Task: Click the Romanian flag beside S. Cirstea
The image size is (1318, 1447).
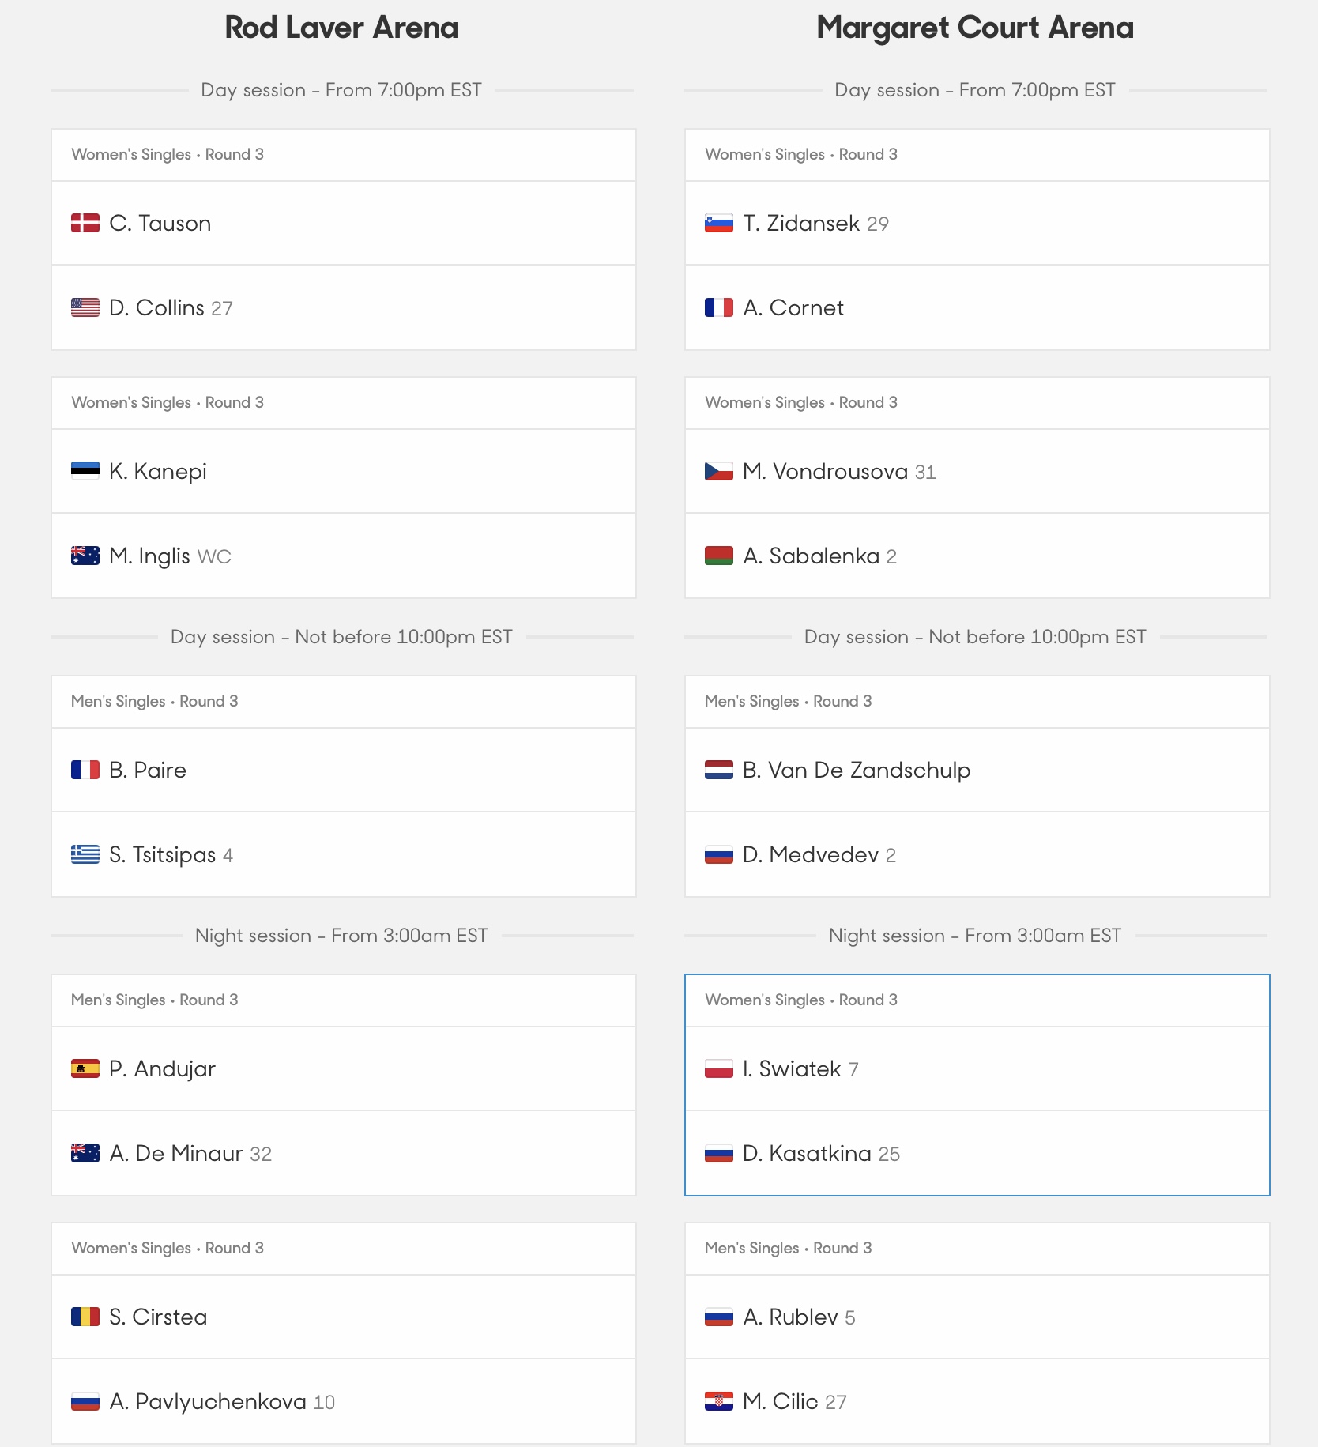Action: pos(85,1317)
